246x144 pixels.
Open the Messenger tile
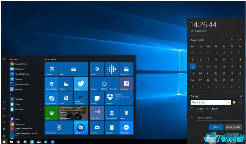(x=126, y=128)
